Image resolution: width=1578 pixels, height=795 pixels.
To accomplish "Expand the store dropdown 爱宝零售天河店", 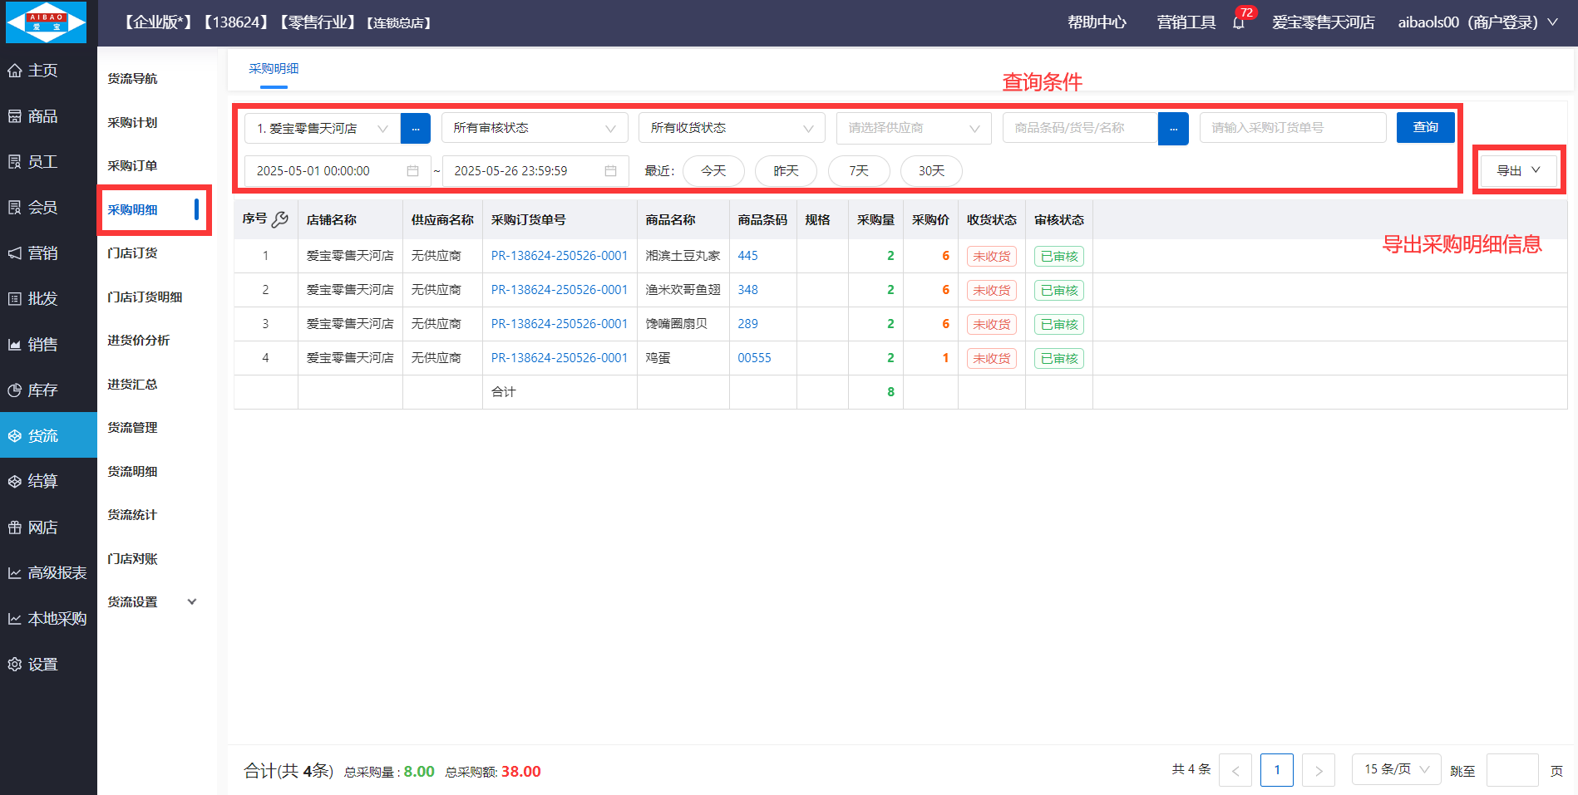I will coord(323,128).
